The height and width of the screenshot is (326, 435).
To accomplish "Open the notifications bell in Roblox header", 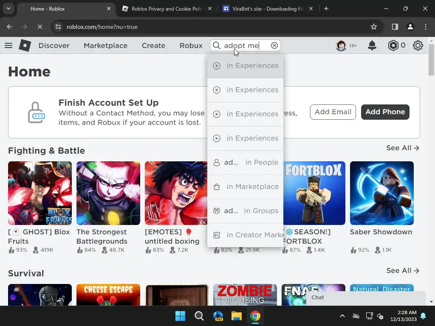I will (372, 45).
